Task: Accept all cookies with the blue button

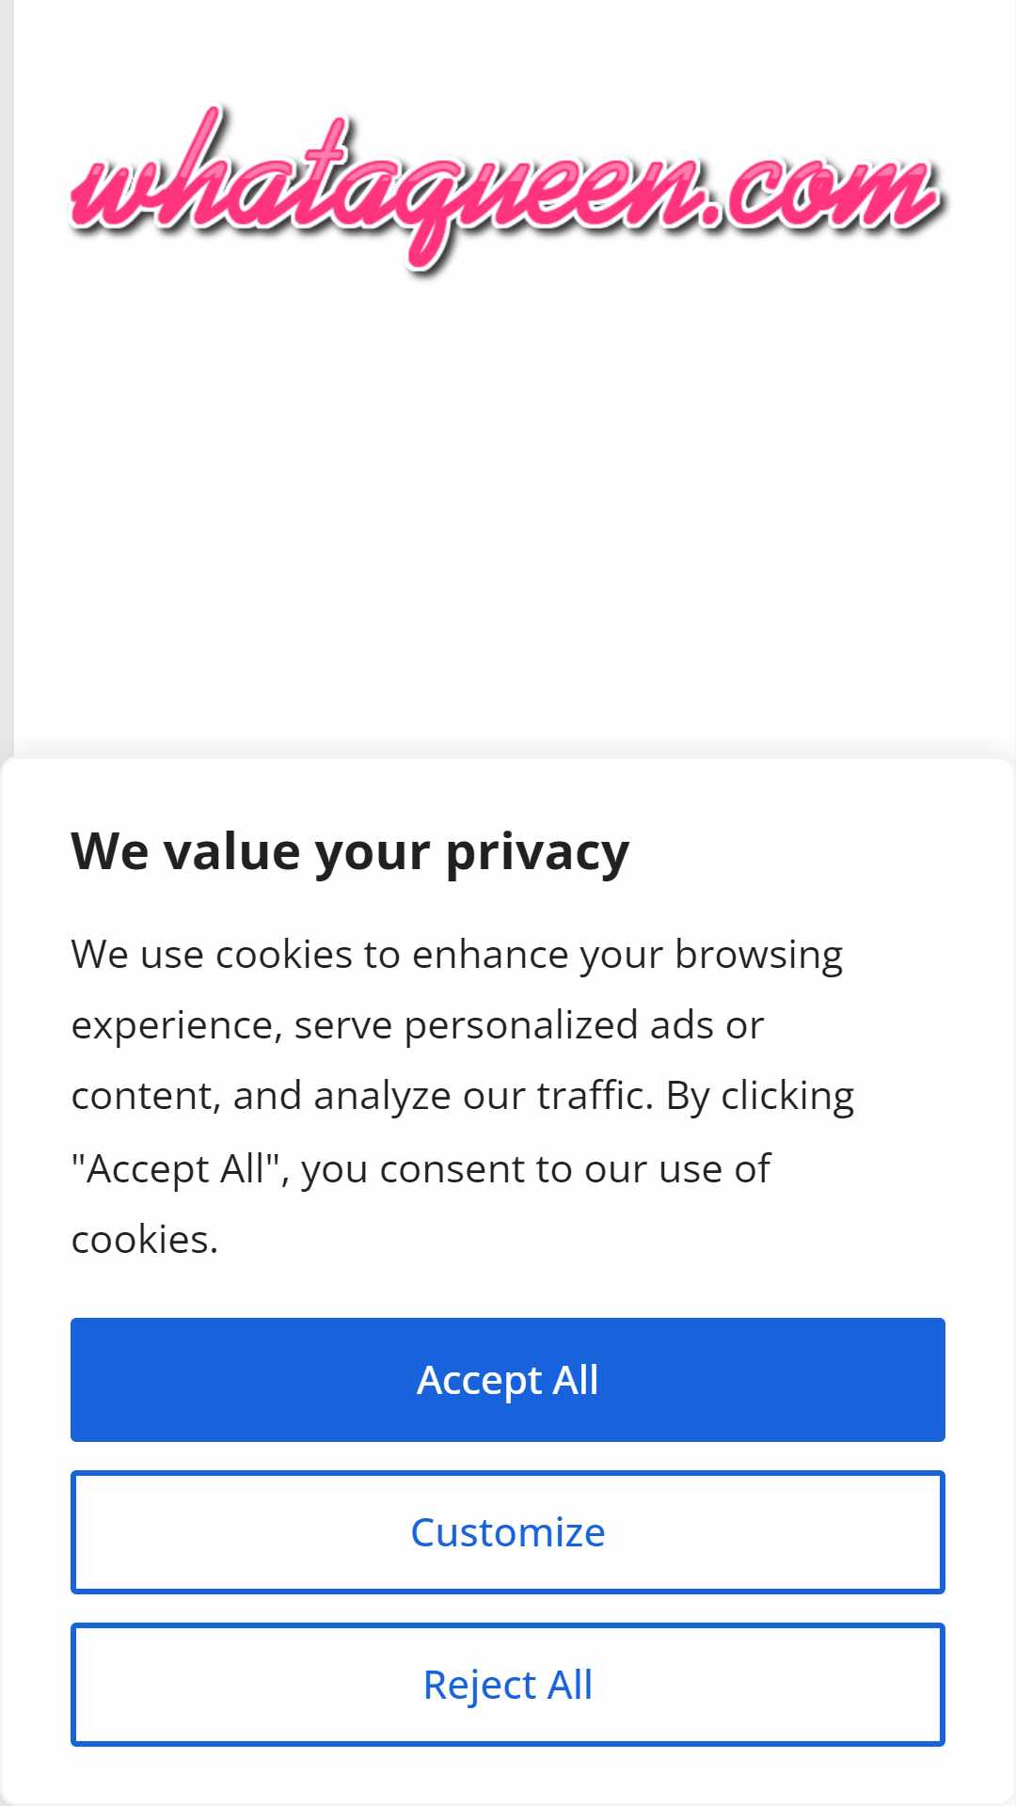Action: [x=508, y=1380]
